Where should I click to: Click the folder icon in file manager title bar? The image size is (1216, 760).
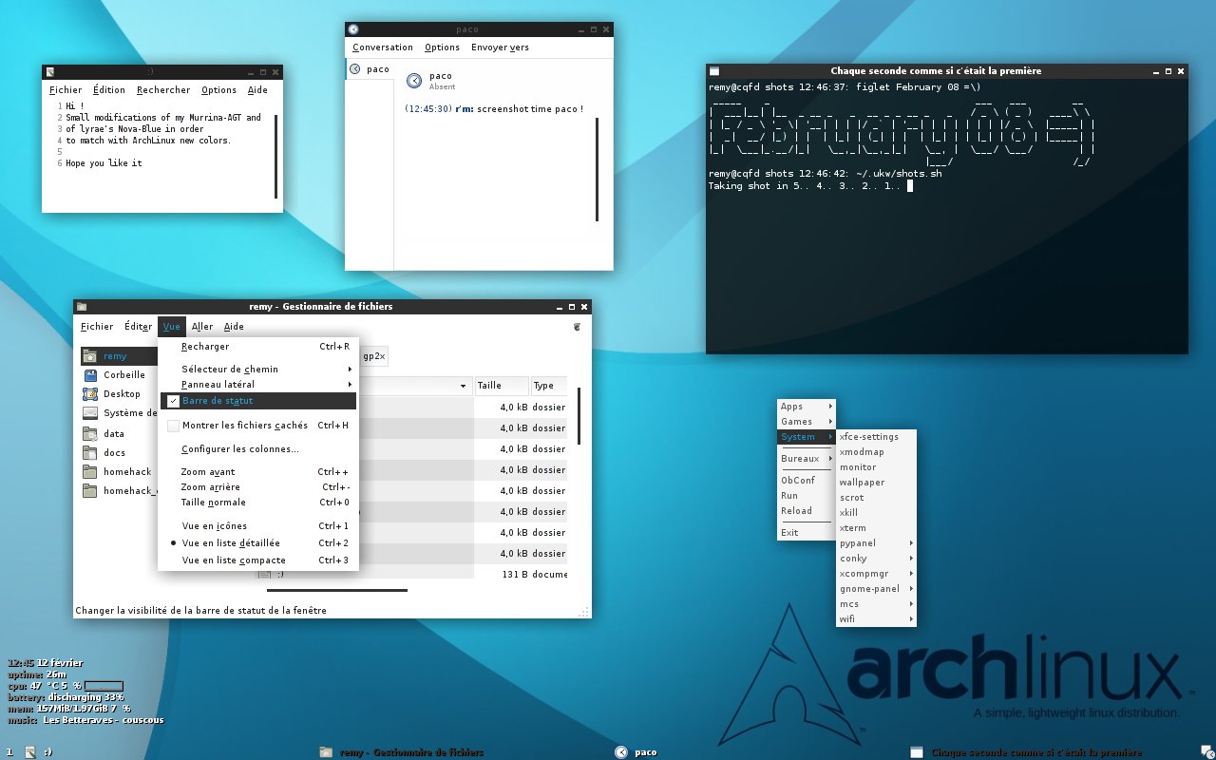82,307
